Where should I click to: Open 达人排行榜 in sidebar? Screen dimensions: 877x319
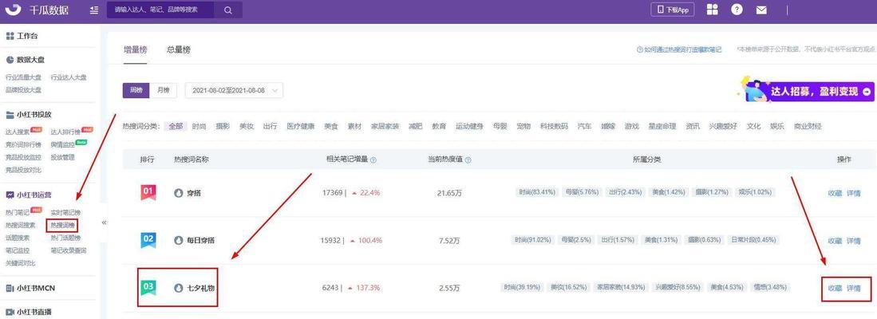pyautogui.click(x=65, y=132)
